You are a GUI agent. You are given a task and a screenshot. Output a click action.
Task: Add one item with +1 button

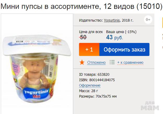pos(89,49)
